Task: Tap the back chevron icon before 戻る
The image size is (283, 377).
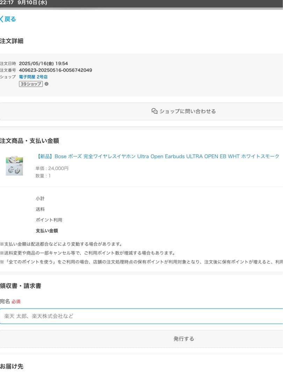Action: pyautogui.click(x=2, y=19)
